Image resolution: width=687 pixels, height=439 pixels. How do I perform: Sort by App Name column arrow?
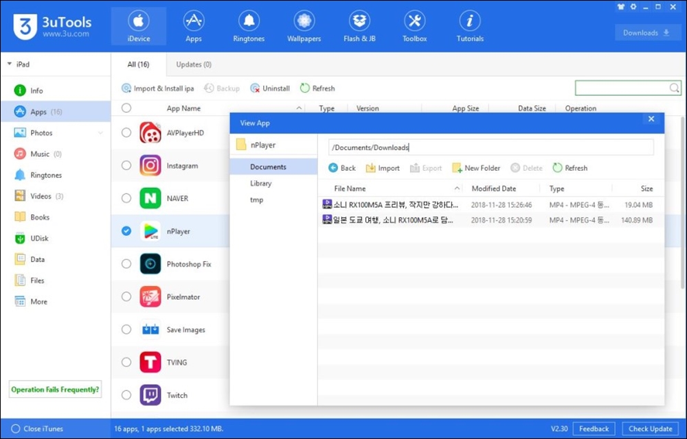tap(299, 108)
